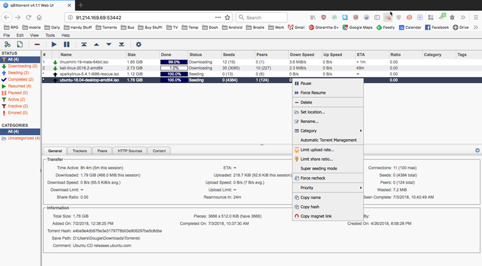This screenshot has height=266, width=482.
Task: Choose Delete in the context menu
Action: [x=328, y=103]
